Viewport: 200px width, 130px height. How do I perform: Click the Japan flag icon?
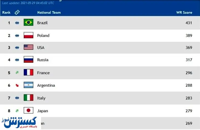pos(28,110)
